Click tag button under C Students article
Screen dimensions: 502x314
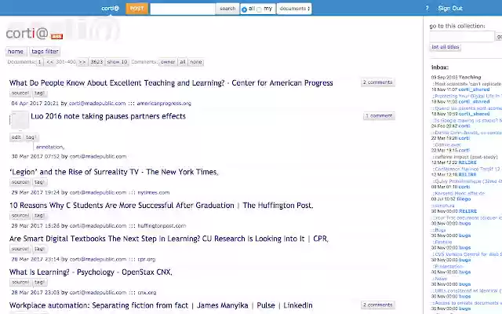(x=39, y=216)
